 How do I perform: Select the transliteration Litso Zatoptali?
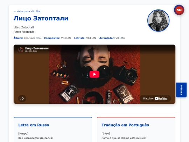click(24, 27)
